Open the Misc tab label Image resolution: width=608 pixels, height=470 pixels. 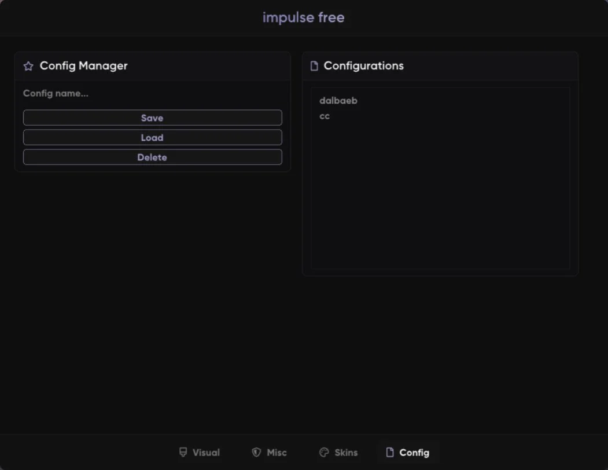pos(277,453)
